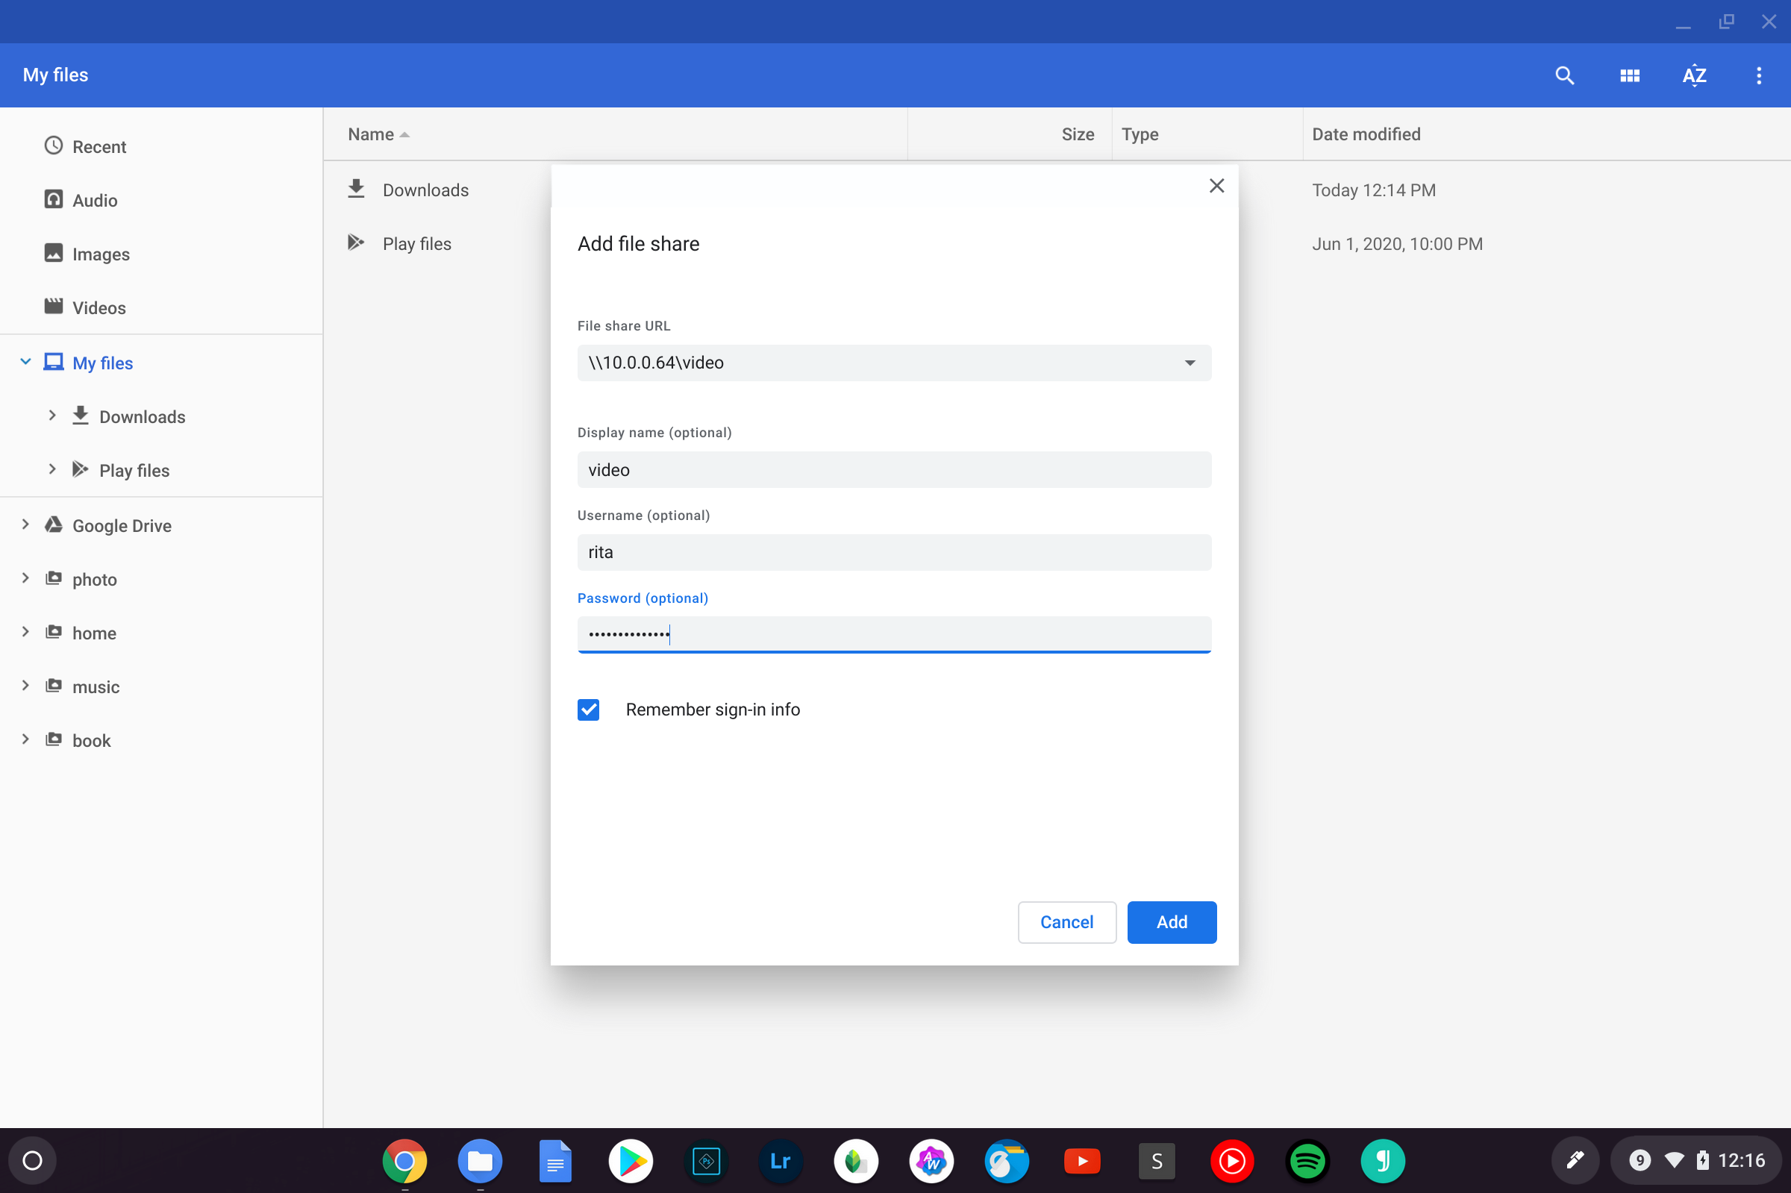Uncheck Remember sign-in info

pyautogui.click(x=588, y=709)
